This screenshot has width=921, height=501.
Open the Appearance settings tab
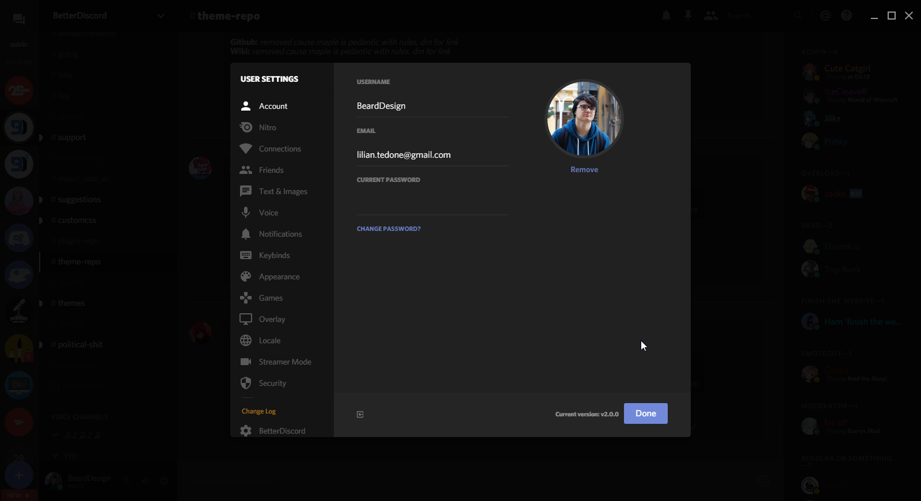(282, 276)
